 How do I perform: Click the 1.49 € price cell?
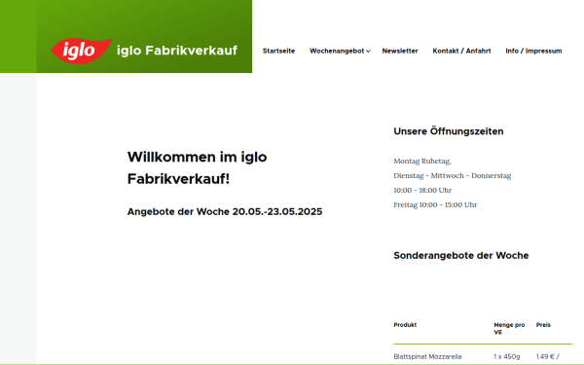point(547,356)
